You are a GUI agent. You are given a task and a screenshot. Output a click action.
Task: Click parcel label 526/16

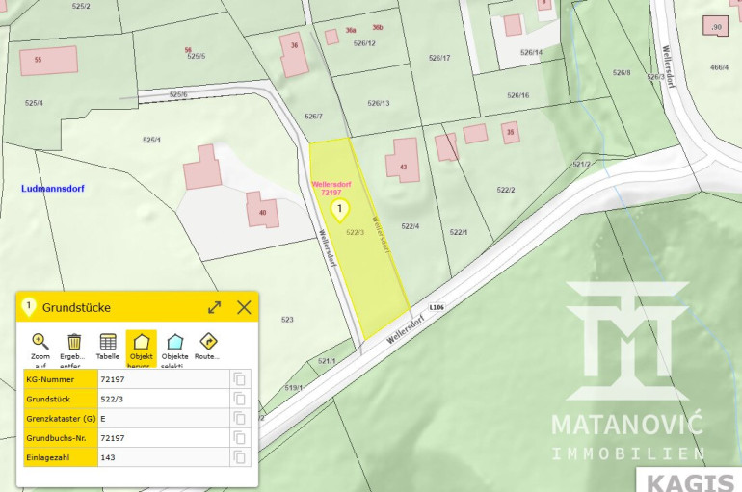pos(518,95)
